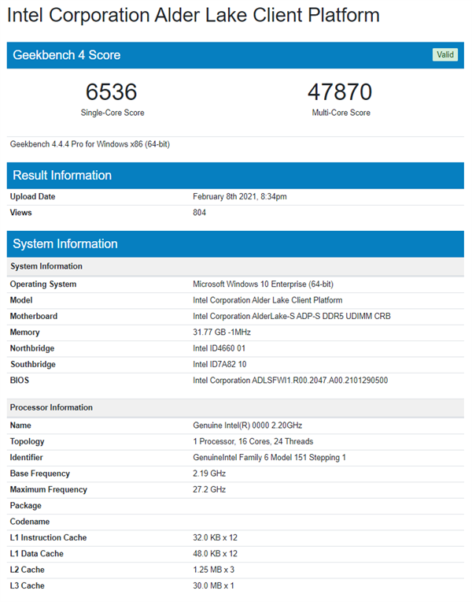472x602 pixels.
Task: Click the single-core score 6536
Action: tap(112, 92)
